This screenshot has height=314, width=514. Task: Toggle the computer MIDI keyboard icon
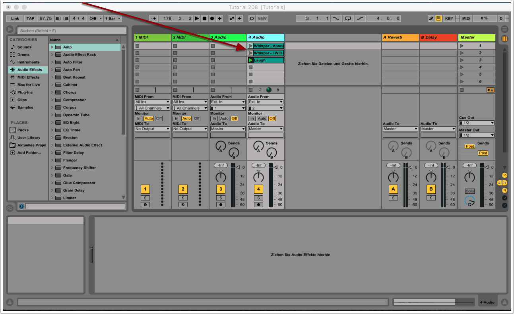coord(438,18)
